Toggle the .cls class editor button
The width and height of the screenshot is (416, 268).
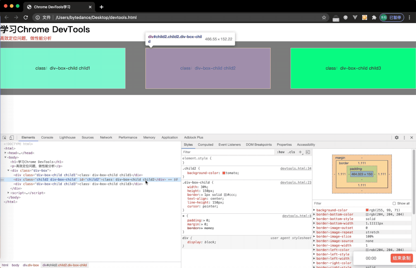point(291,152)
